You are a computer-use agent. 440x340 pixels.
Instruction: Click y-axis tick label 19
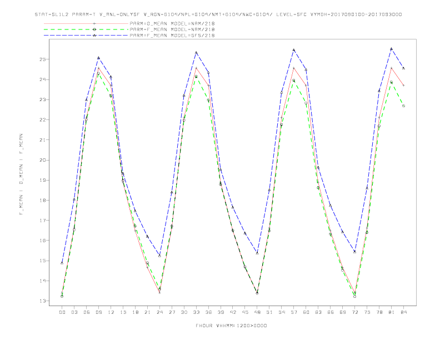pyautogui.click(x=42, y=180)
